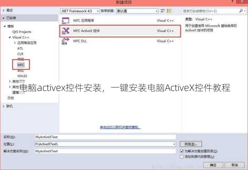Select ATL in the template tree
The width and height of the screenshot is (248, 170).
[20, 49]
